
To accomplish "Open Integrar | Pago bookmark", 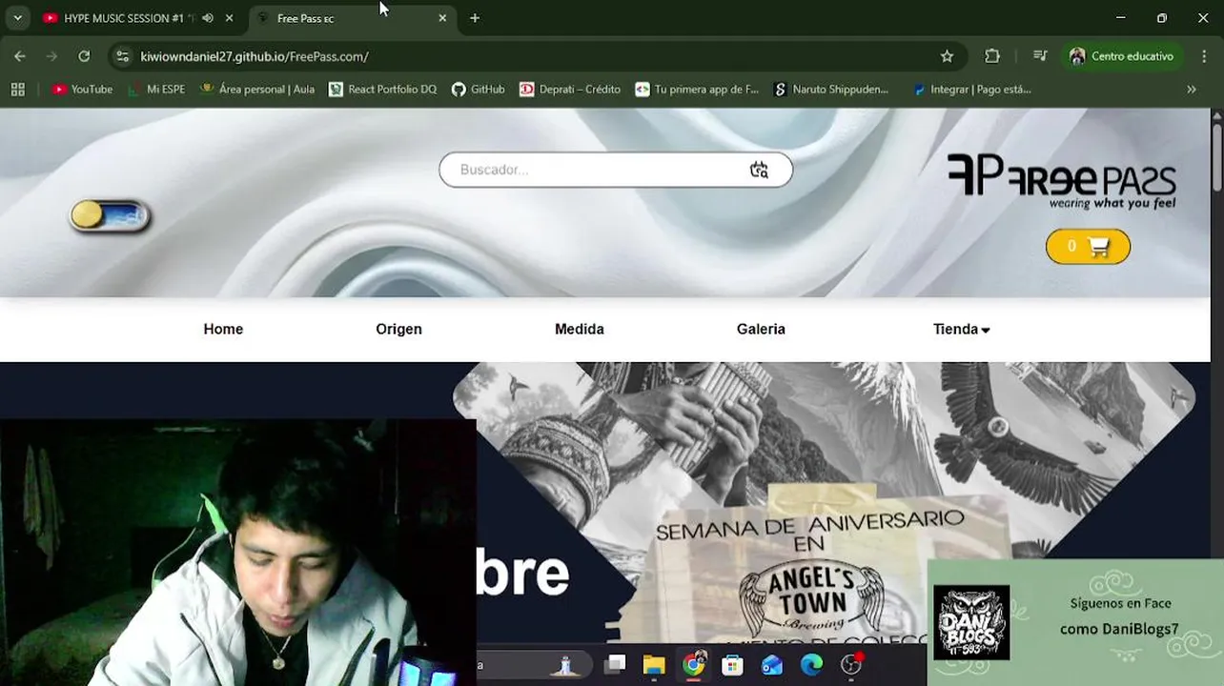I will (971, 90).
